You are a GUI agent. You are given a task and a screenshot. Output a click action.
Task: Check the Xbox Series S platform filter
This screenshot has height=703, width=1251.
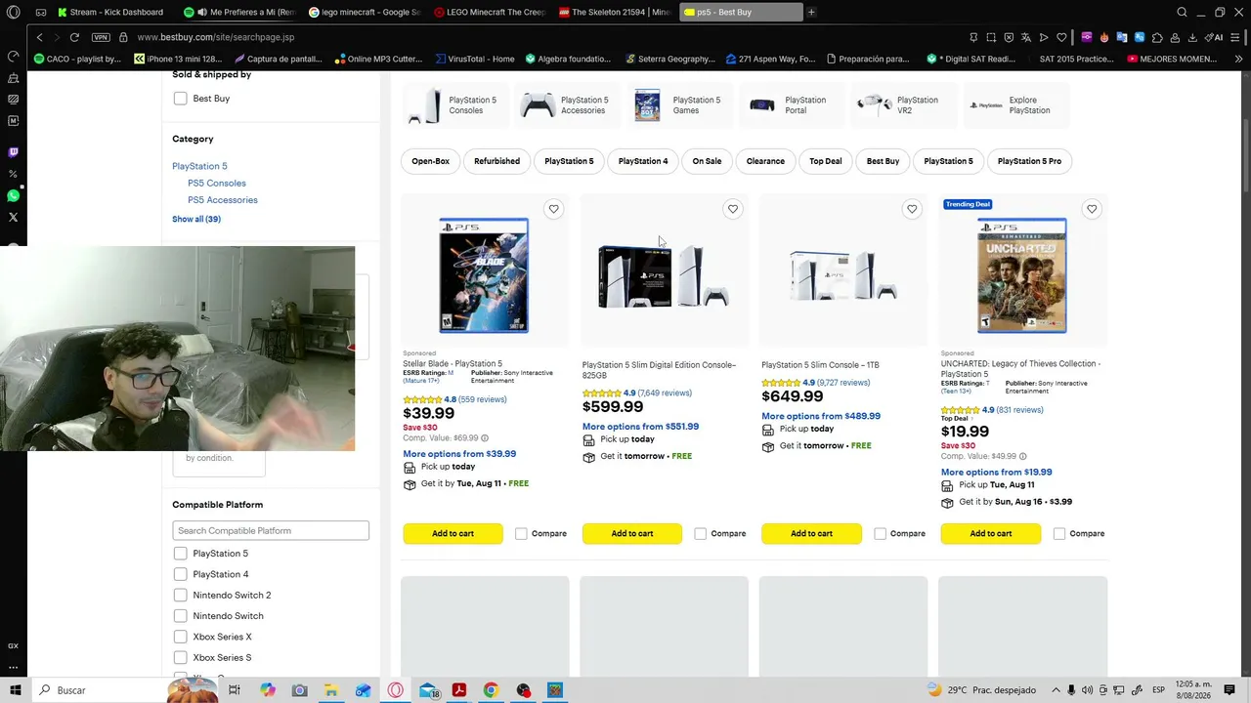[x=180, y=658]
